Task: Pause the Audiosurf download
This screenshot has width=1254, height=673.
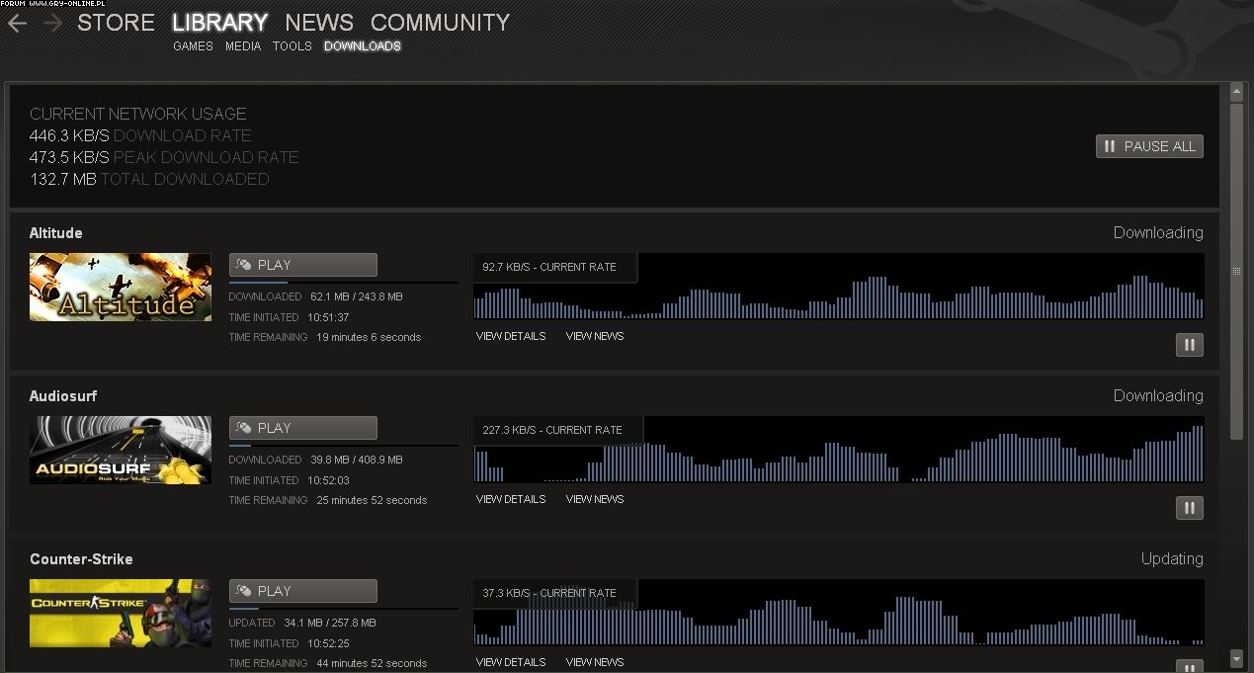Action: click(x=1189, y=508)
